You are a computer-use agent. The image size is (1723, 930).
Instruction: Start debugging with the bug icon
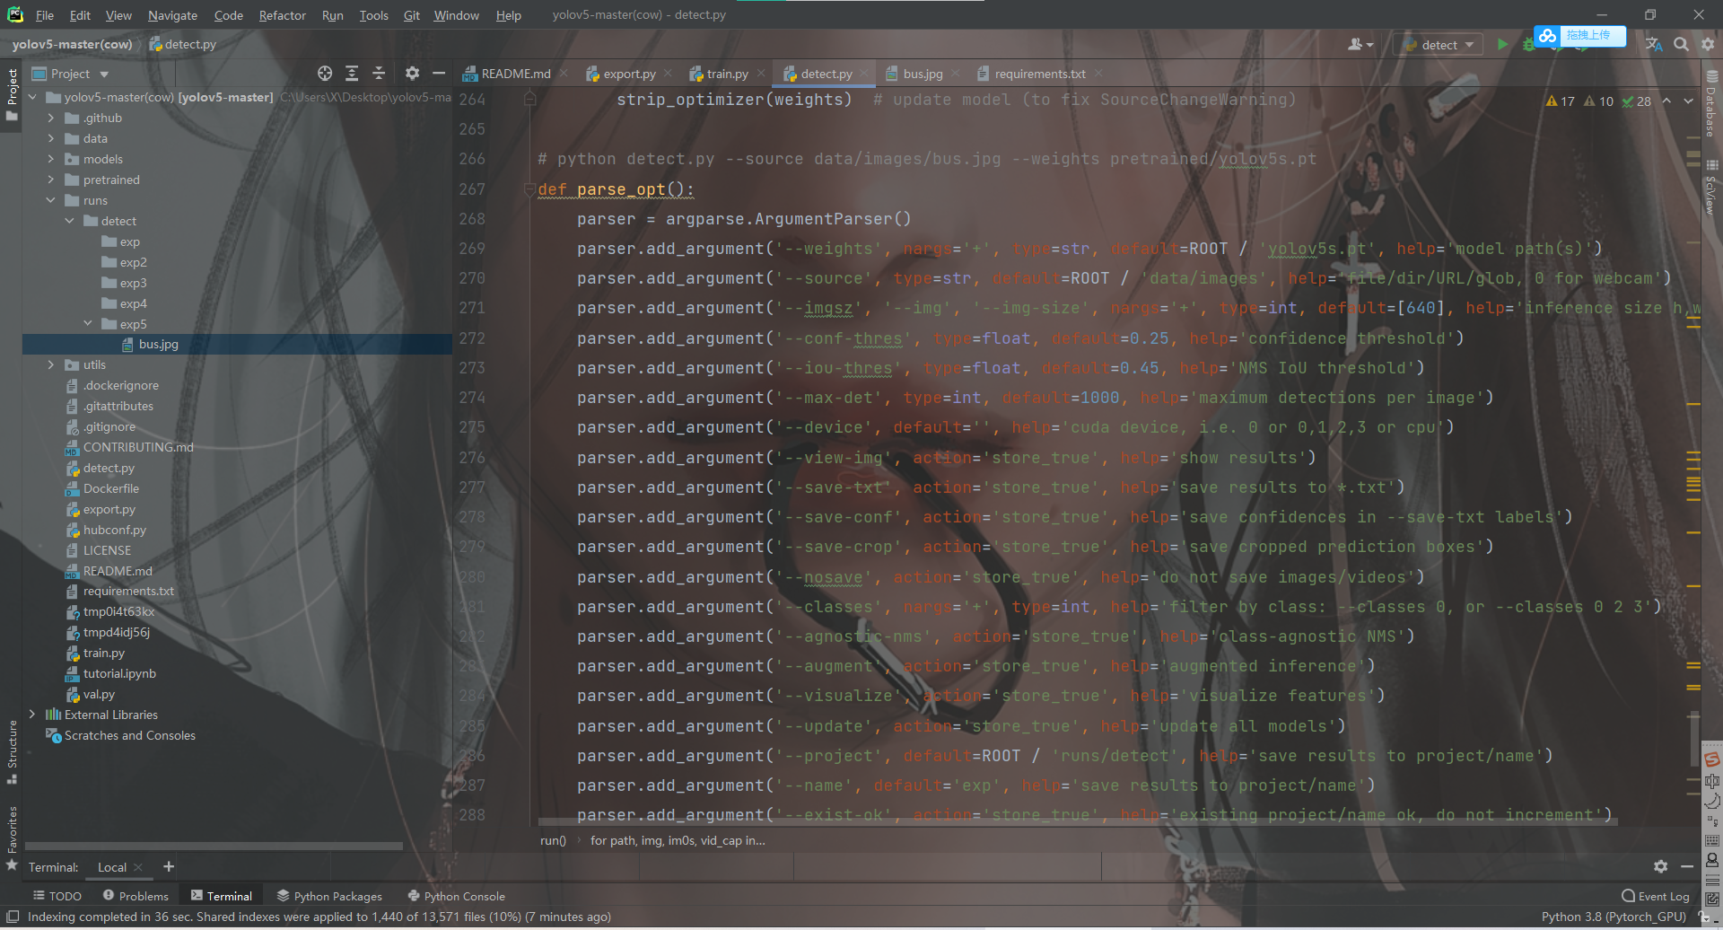pyautogui.click(x=1530, y=43)
